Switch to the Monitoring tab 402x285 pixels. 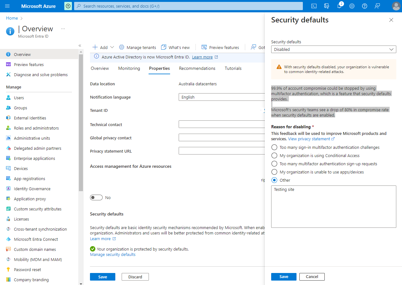129,68
